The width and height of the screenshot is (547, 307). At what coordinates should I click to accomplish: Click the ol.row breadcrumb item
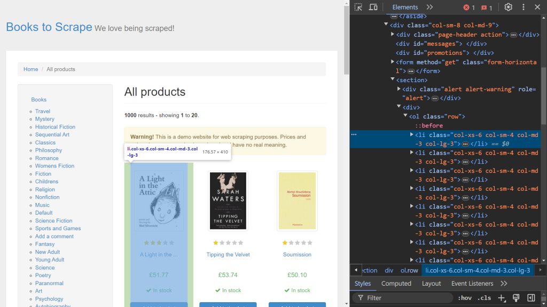pyautogui.click(x=409, y=270)
